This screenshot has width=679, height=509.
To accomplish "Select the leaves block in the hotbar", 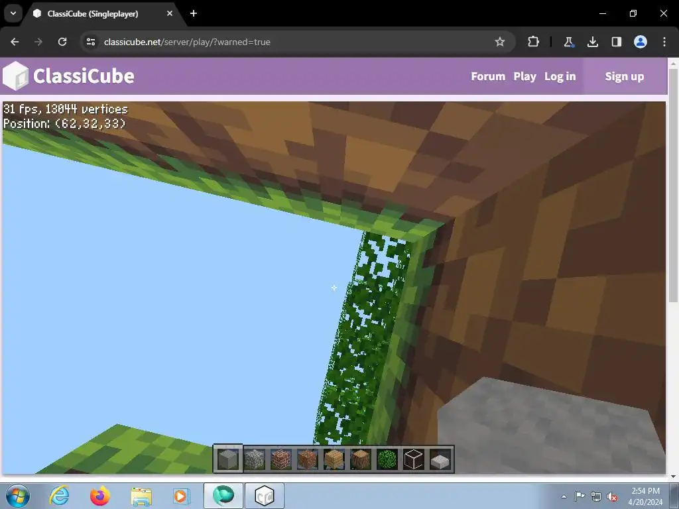I will pos(387,459).
